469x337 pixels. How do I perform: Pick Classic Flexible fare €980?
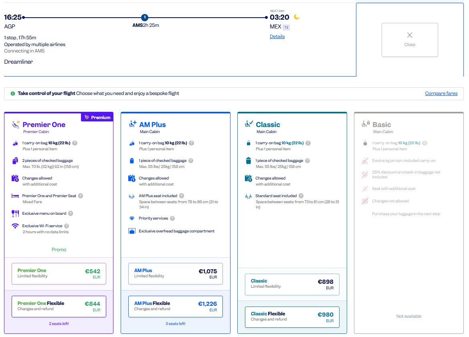pyautogui.click(x=292, y=317)
